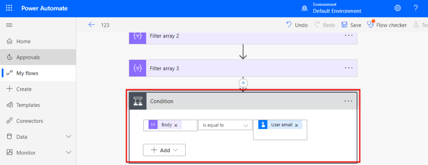The height and width of the screenshot is (165, 428).
Task: Go to Home in sidebar
Action: (38, 41)
